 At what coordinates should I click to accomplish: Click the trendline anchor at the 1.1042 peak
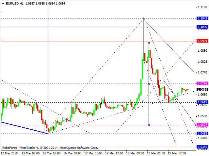point(144,19)
